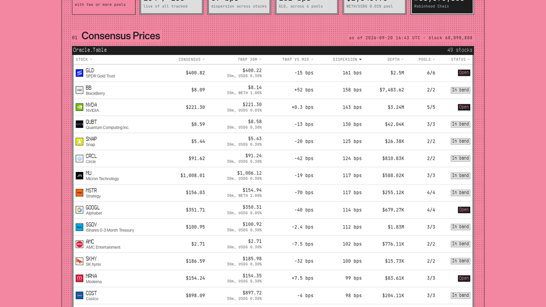Click the dispersion across stocks card
Screen dimensions: 546x307
tap(239, 6)
